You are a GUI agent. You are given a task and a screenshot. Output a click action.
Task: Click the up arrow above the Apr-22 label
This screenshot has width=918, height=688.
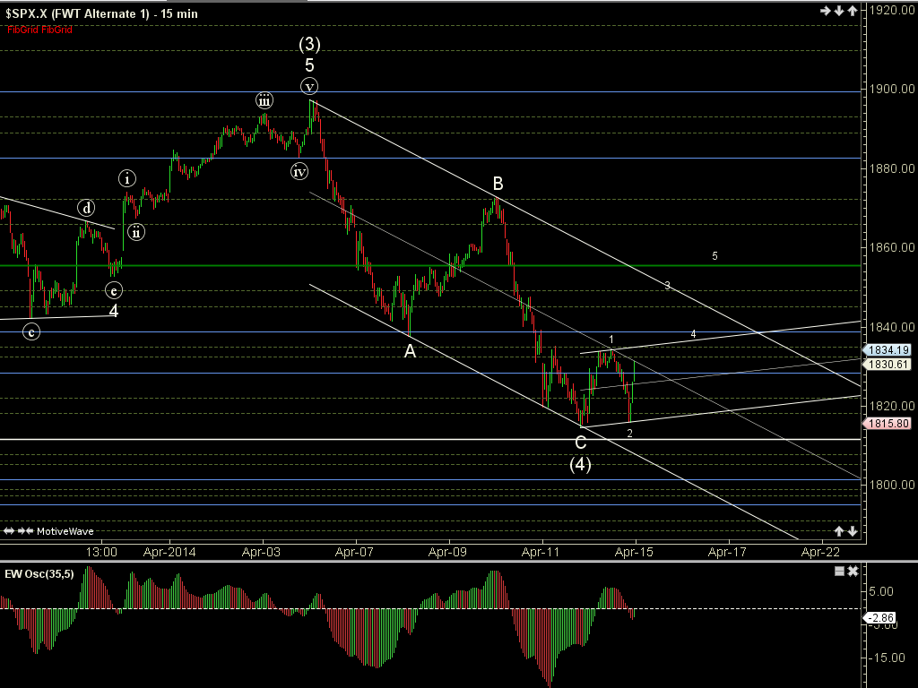[x=839, y=531]
